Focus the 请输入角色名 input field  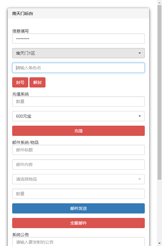78,68
